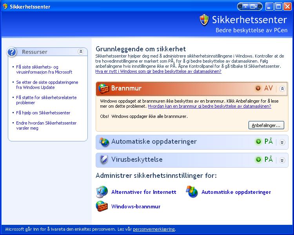Open the bottom Automatiske oppdateringer settings link

click(236, 192)
